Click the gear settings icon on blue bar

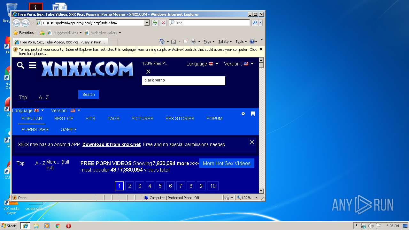tap(243, 114)
